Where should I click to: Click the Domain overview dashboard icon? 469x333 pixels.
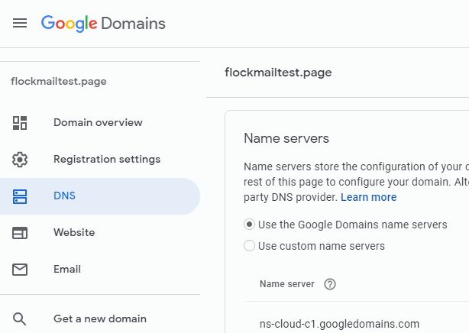point(20,123)
